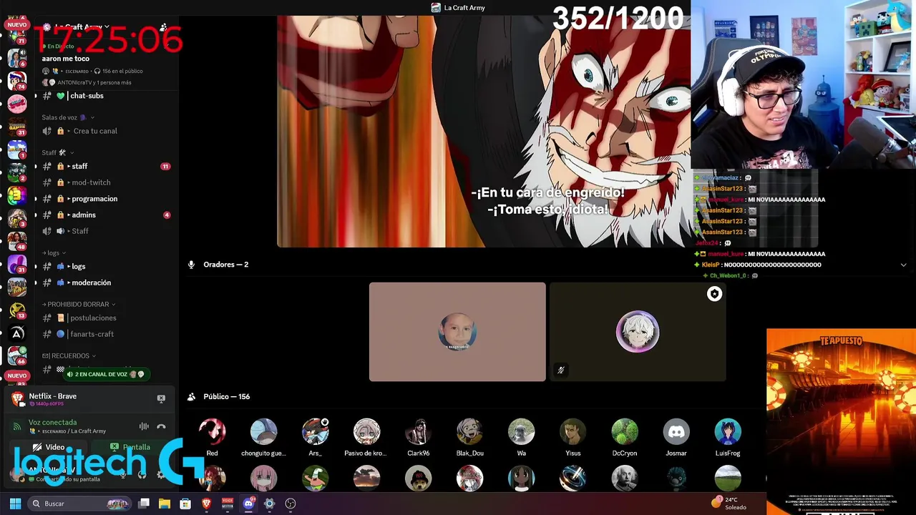Image resolution: width=916 pixels, height=515 pixels.
Task: Open audience member Ars_ avatar
Action: coord(315,432)
